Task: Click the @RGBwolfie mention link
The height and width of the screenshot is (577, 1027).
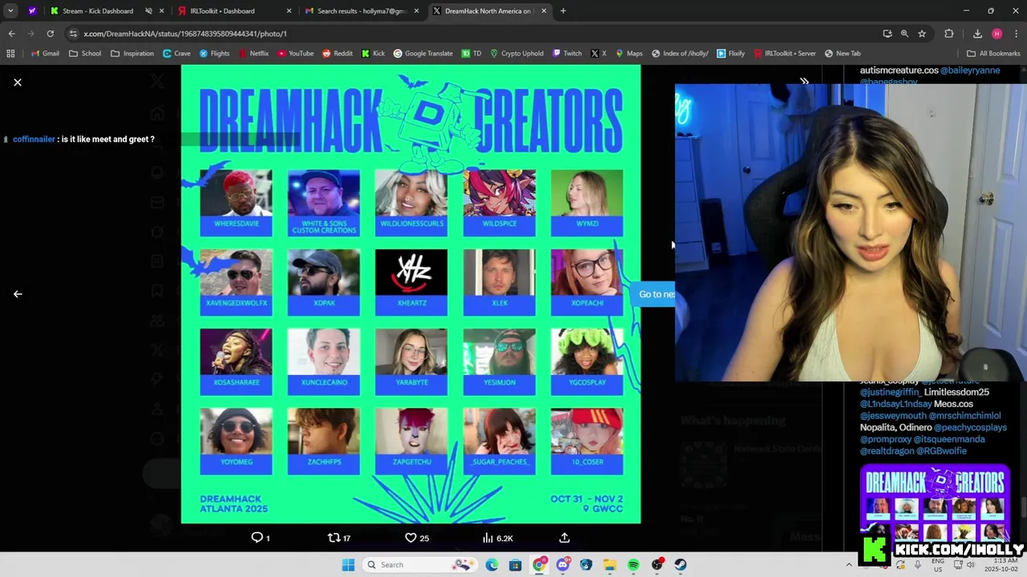Action: [940, 450]
